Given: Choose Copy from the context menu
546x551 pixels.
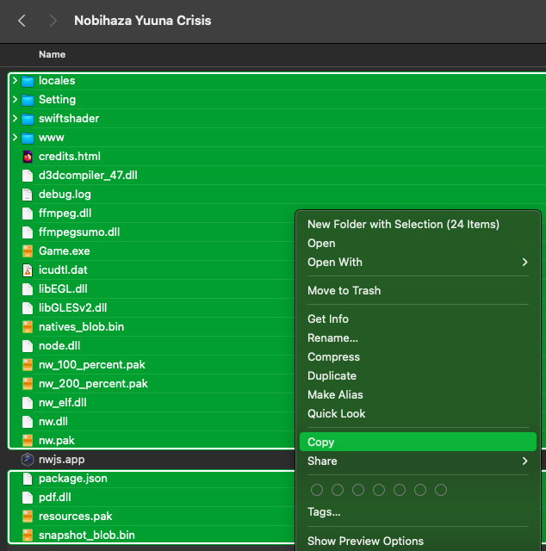Looking at the screenshot, I should 321,443.
